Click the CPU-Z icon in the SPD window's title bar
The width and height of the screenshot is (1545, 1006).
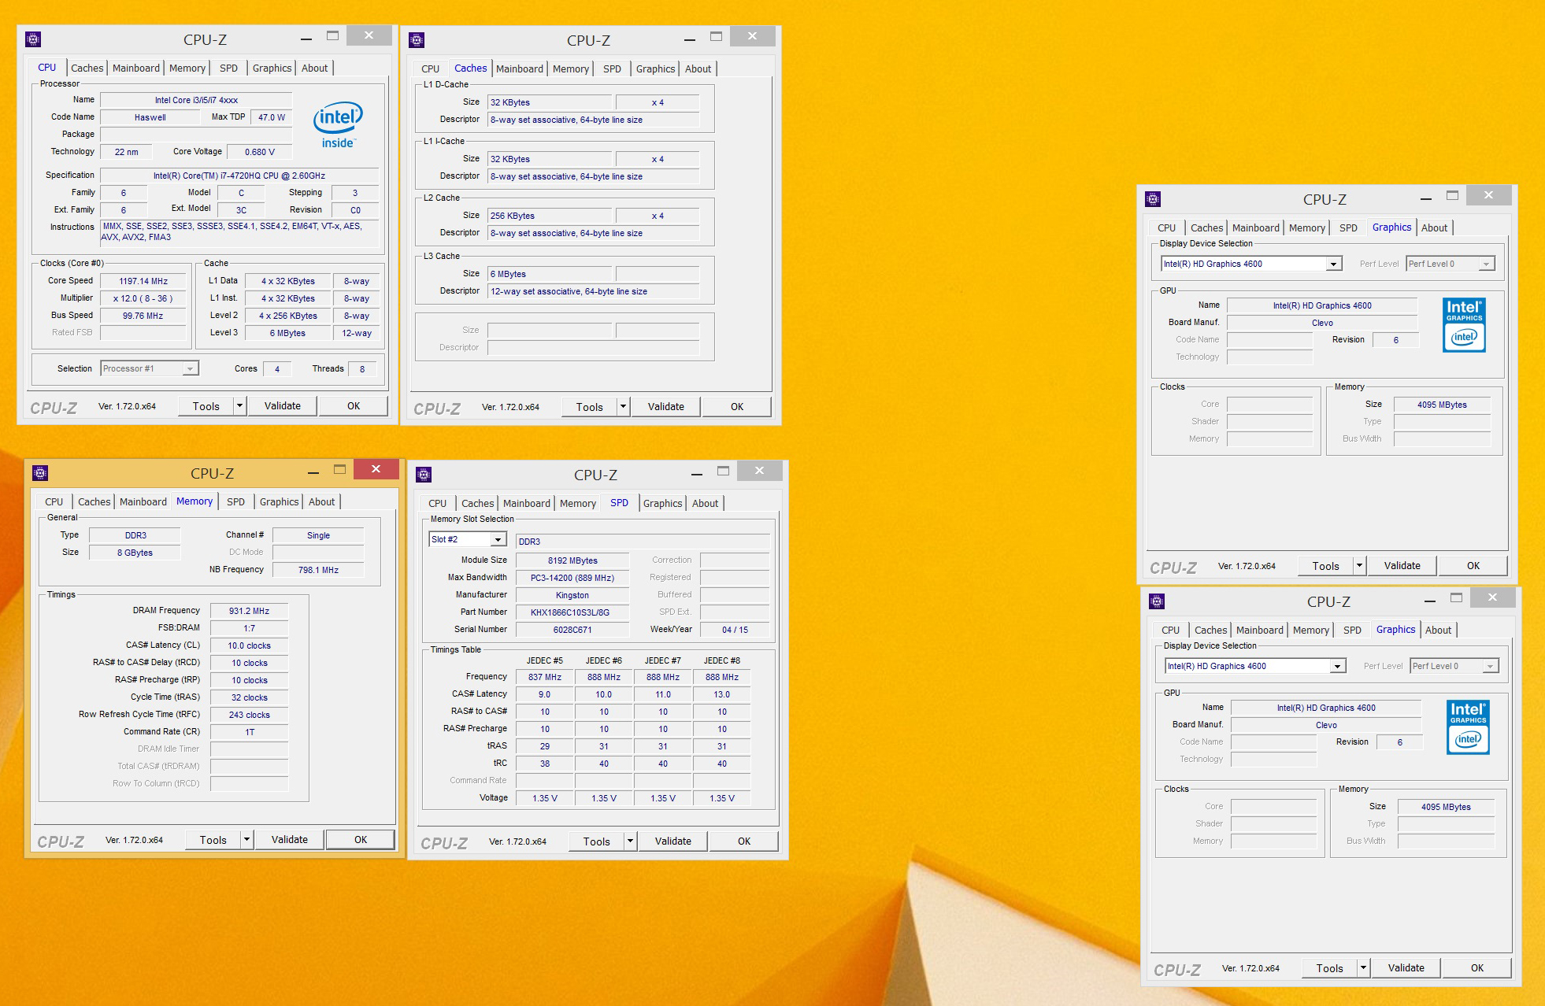pyautogui.click(x=424, y=475)
